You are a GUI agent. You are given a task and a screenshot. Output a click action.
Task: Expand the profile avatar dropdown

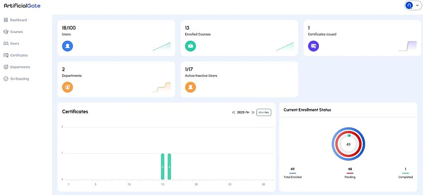point(412,5)
